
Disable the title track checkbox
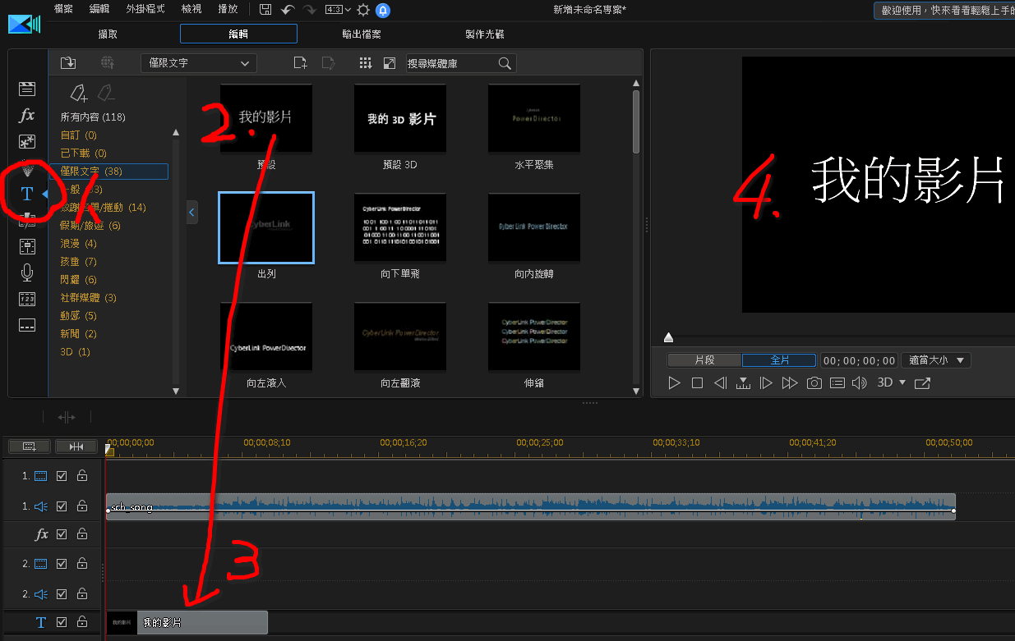pos(62,622)
